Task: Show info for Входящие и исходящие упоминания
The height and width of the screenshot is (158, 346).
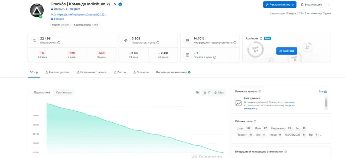Action: (x=286, y=152)
